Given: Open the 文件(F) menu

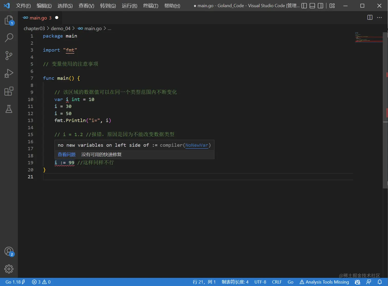Looking at the screenshot, I should pyautogui.click(x=23, y=6).
